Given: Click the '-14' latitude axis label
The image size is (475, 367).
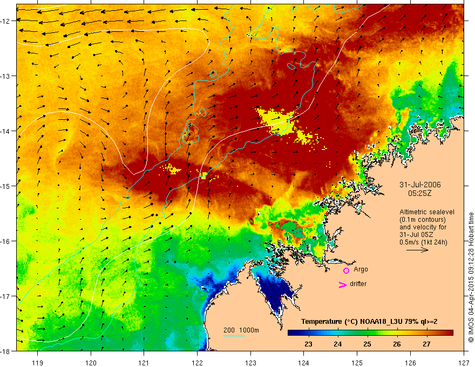Looking at the screenshot, I should coord(5,131).
